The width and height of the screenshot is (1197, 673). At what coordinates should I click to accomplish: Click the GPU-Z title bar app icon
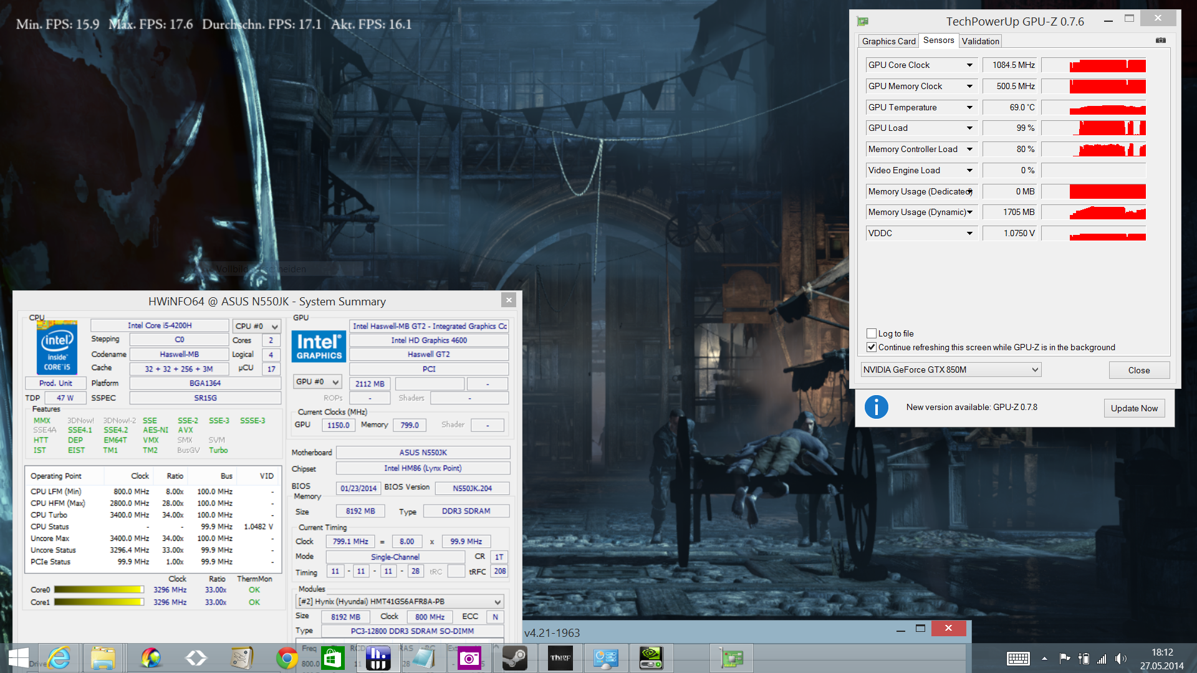point(863,21)
